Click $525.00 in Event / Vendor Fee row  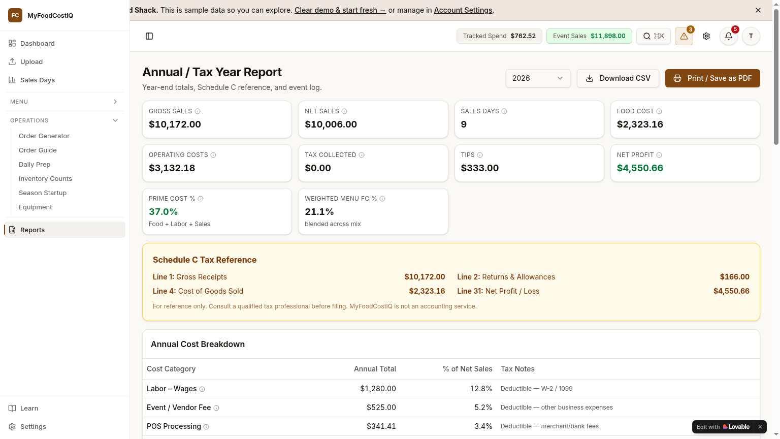pyautogui.click(x=381, y=407)
